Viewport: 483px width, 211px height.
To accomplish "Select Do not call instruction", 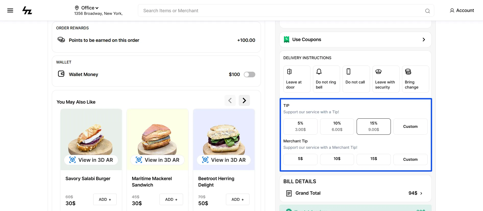I will click(356, 79).
